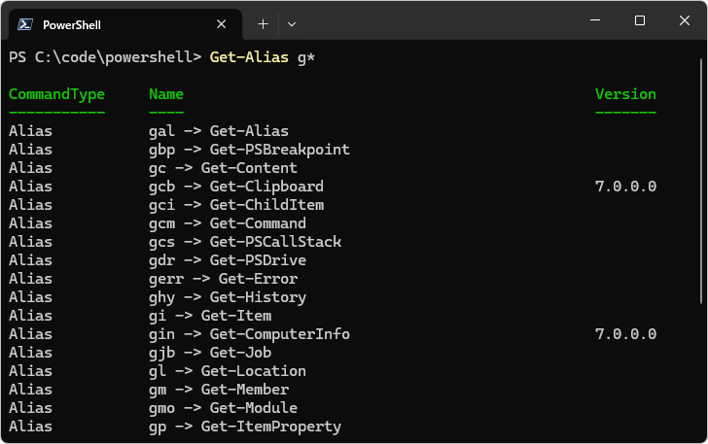The height and width of the screenshot is (444, 708).
Task: Minimize the terminal window
Action: click(x=595, y=20)
